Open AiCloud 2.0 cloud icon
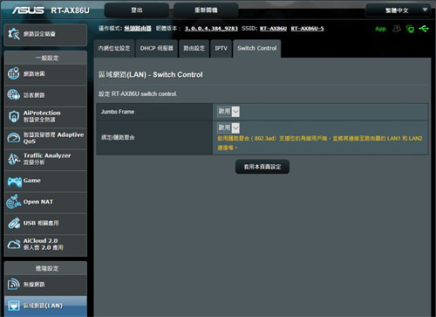This screenshot has width=436, height=317. tap(14, 245)
